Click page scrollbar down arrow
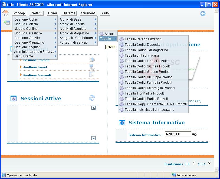Image resolution: width=220 pixels, height=179 pixels. [x=216, y=170]
